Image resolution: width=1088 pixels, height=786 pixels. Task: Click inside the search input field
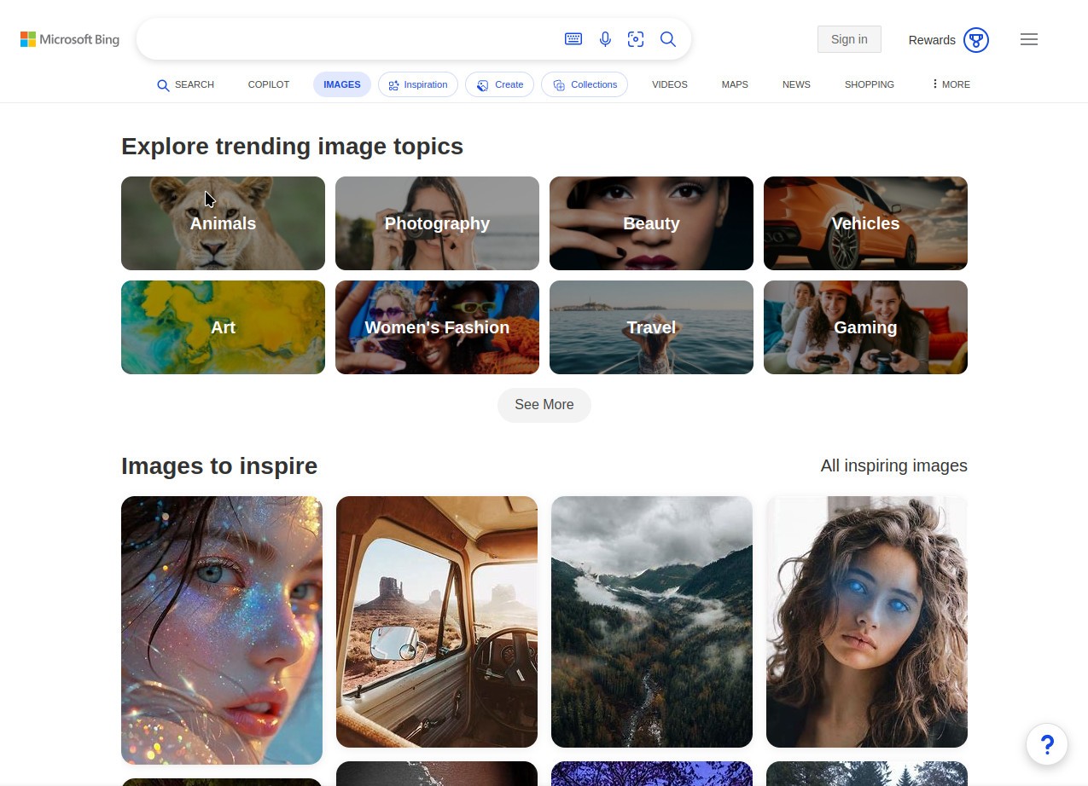tap(341, 38)
